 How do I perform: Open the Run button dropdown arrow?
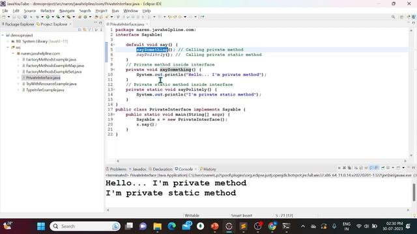(53, 17)
